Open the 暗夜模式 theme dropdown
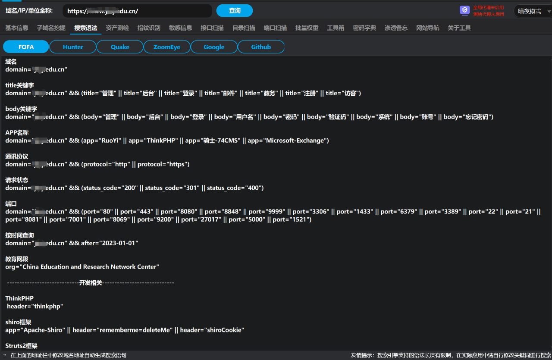 [533, 11]
